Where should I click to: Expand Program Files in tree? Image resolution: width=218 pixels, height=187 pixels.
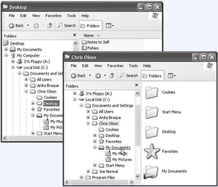pos(81,178)
